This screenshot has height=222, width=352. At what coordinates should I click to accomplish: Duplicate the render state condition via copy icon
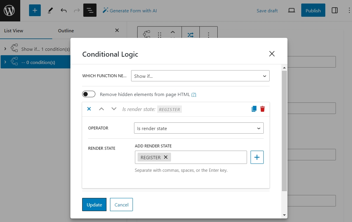253,109
